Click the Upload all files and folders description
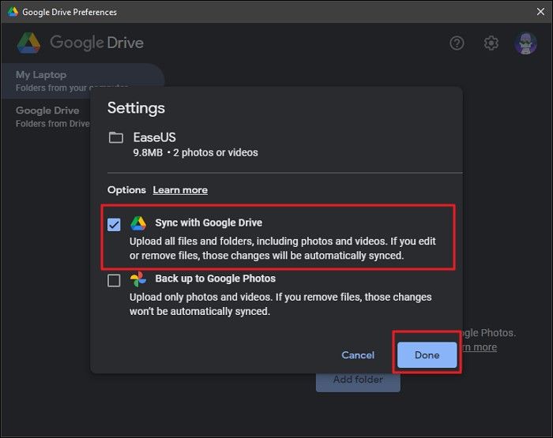 (x=283, y=248)
